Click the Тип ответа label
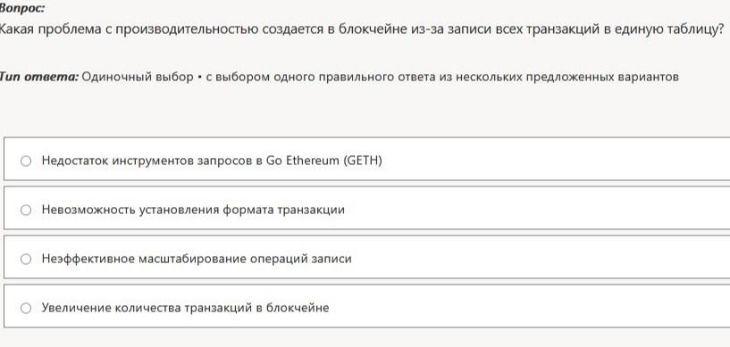The image size is (730, 347). (x=38, y=77)
